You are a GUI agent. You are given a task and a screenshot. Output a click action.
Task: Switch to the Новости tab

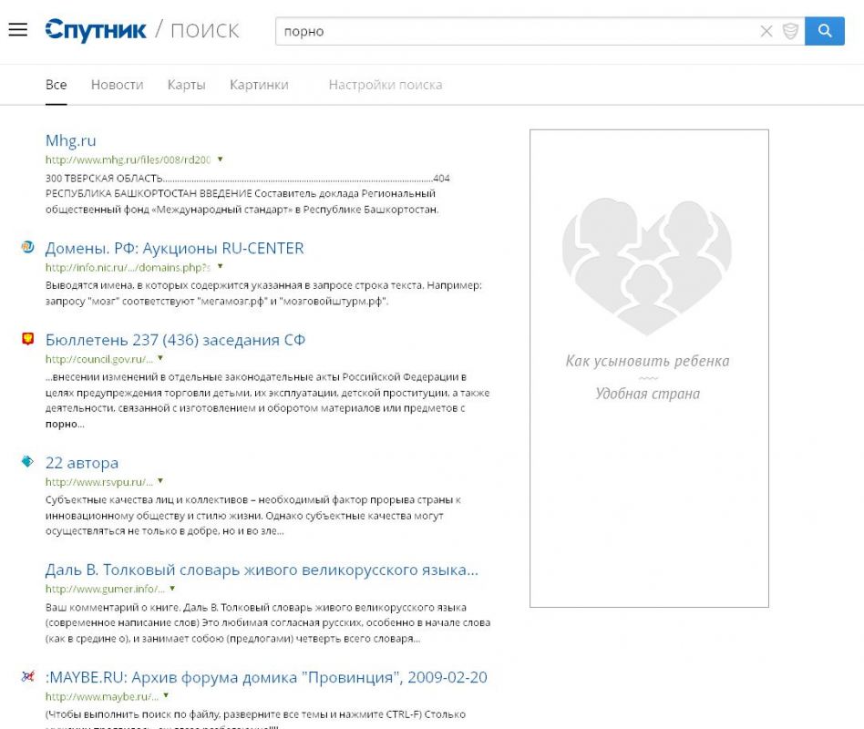tap(117, 85)
